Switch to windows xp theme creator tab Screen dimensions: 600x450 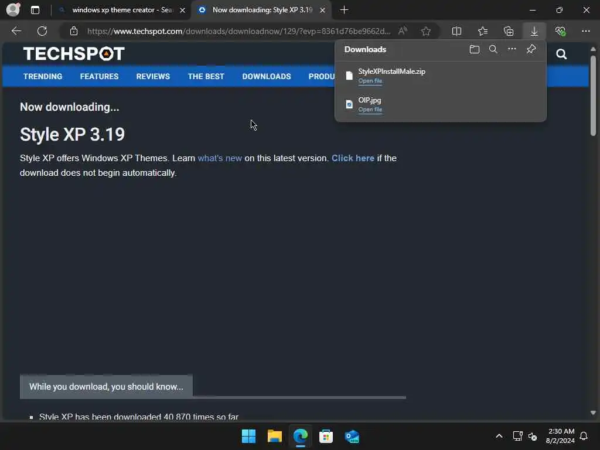[122, 10]
